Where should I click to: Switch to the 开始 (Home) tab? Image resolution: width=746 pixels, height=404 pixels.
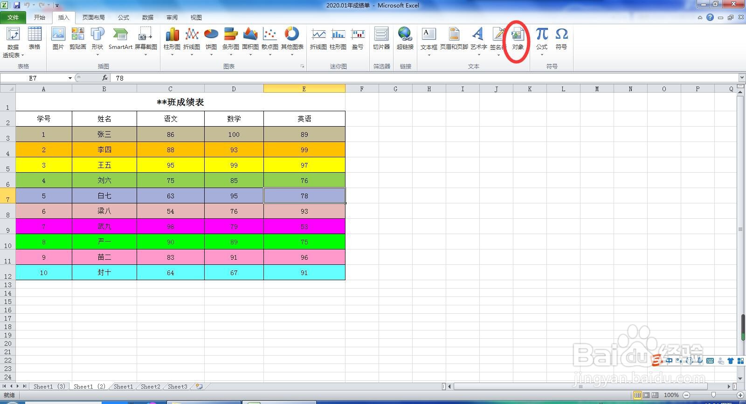[x=40, y=17]
